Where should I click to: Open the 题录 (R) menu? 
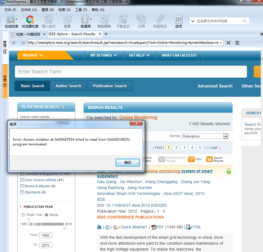point(48,10)
